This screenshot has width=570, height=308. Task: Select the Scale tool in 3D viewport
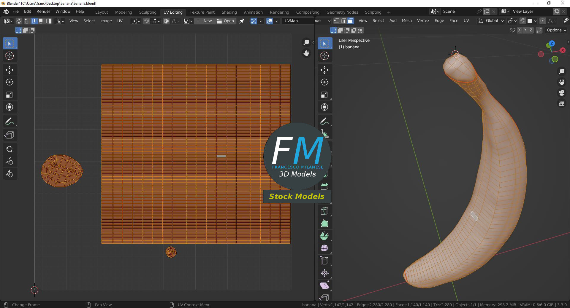click(x=324, y=95)
